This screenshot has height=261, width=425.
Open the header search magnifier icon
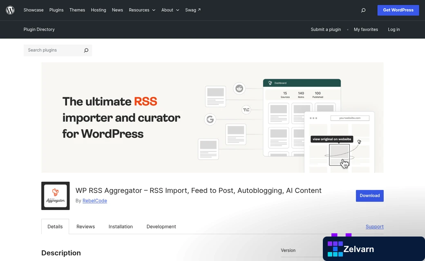[x=363, y=10]
